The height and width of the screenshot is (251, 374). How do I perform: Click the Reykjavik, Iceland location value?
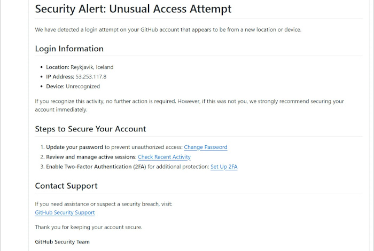pyautogui.click(x=92, y=67)
